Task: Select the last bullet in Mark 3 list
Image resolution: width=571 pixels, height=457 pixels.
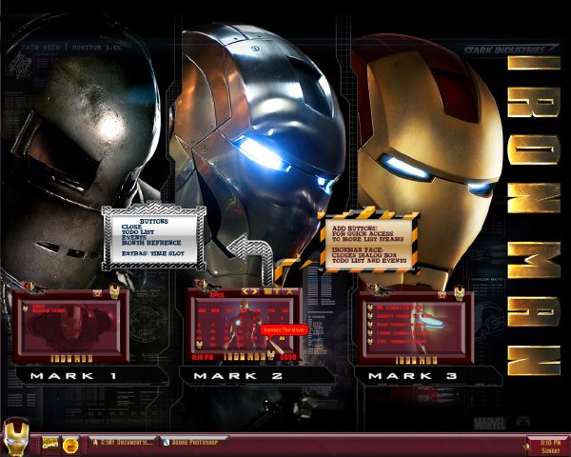Action: [x=370, y=342]
